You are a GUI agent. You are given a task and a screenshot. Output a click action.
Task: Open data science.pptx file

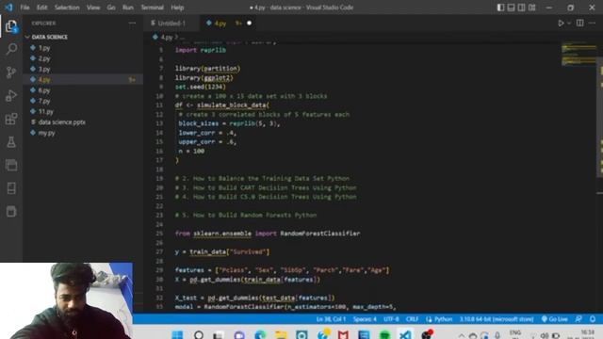[61, 122]
